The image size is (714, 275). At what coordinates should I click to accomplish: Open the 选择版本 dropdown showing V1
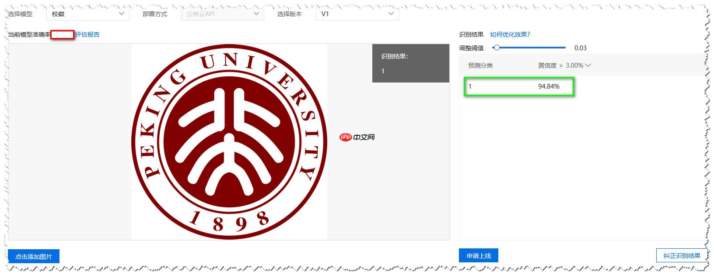click(x=357, y=14)
